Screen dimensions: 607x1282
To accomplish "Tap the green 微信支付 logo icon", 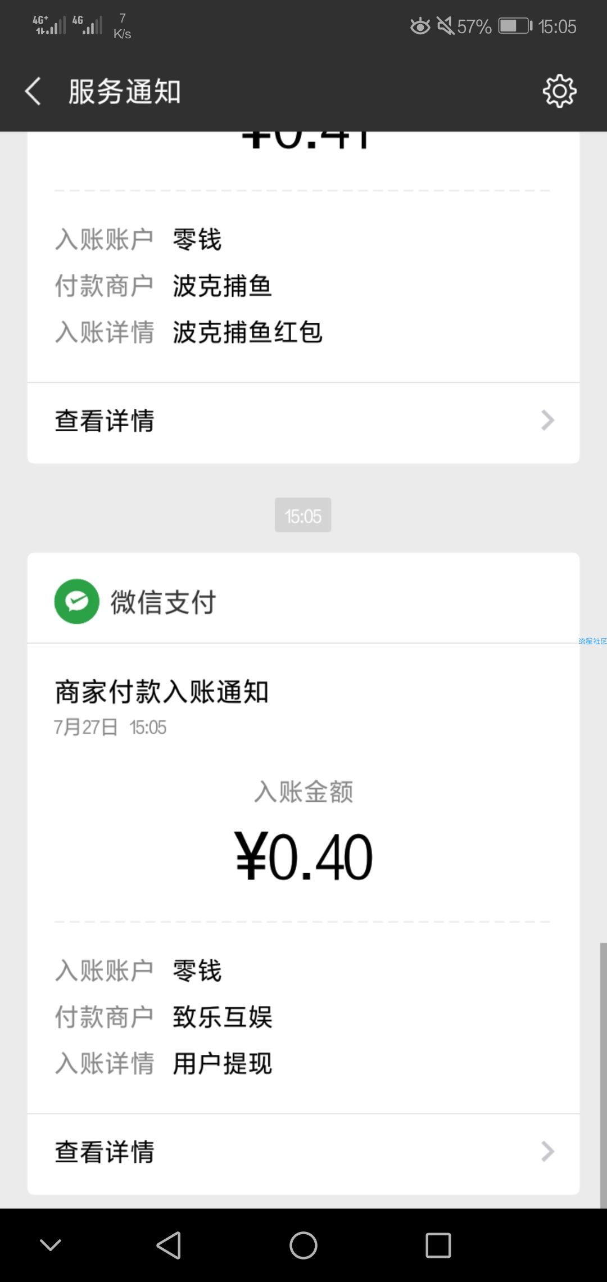I will [77, 601].
